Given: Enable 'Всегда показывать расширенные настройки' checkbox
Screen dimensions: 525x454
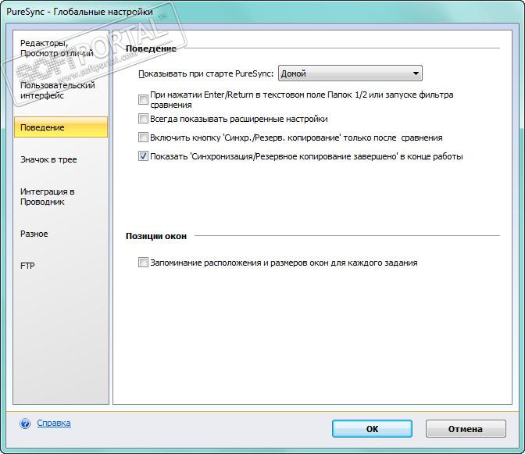Looking at the screenshot, I should (143, 119).
